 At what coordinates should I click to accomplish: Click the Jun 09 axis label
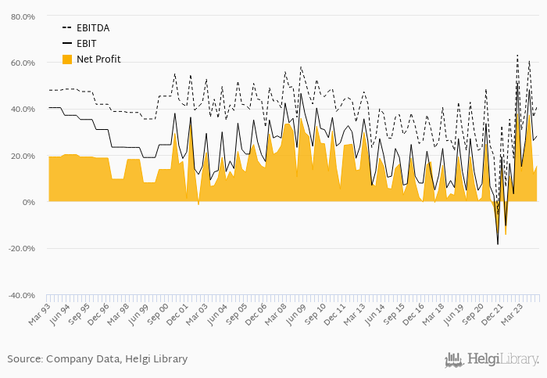296,315
